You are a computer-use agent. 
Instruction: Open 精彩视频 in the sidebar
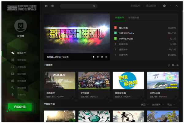(x=21, y=74)
